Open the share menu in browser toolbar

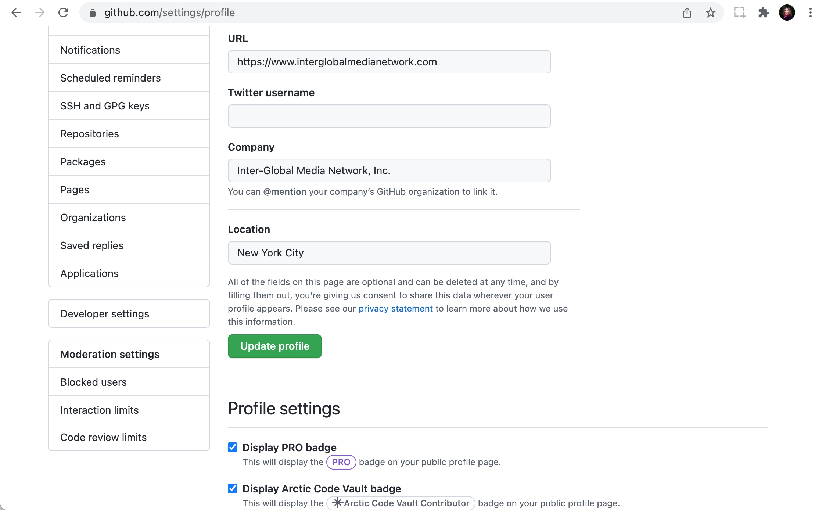point(687,12)
